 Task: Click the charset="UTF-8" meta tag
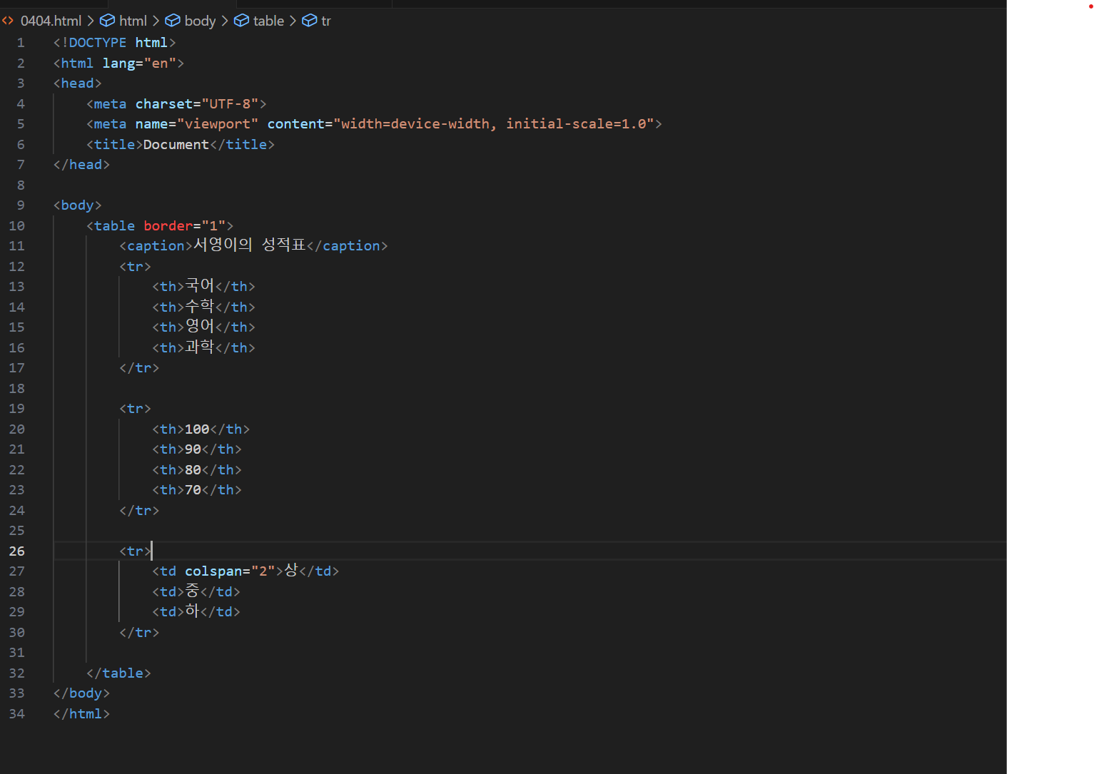tap(176, 104)
